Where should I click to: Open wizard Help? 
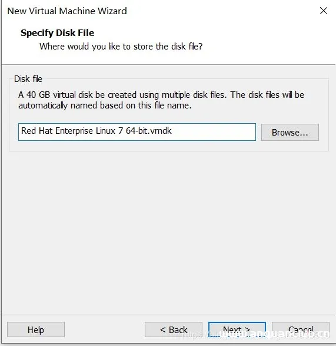tap(36, 329)
